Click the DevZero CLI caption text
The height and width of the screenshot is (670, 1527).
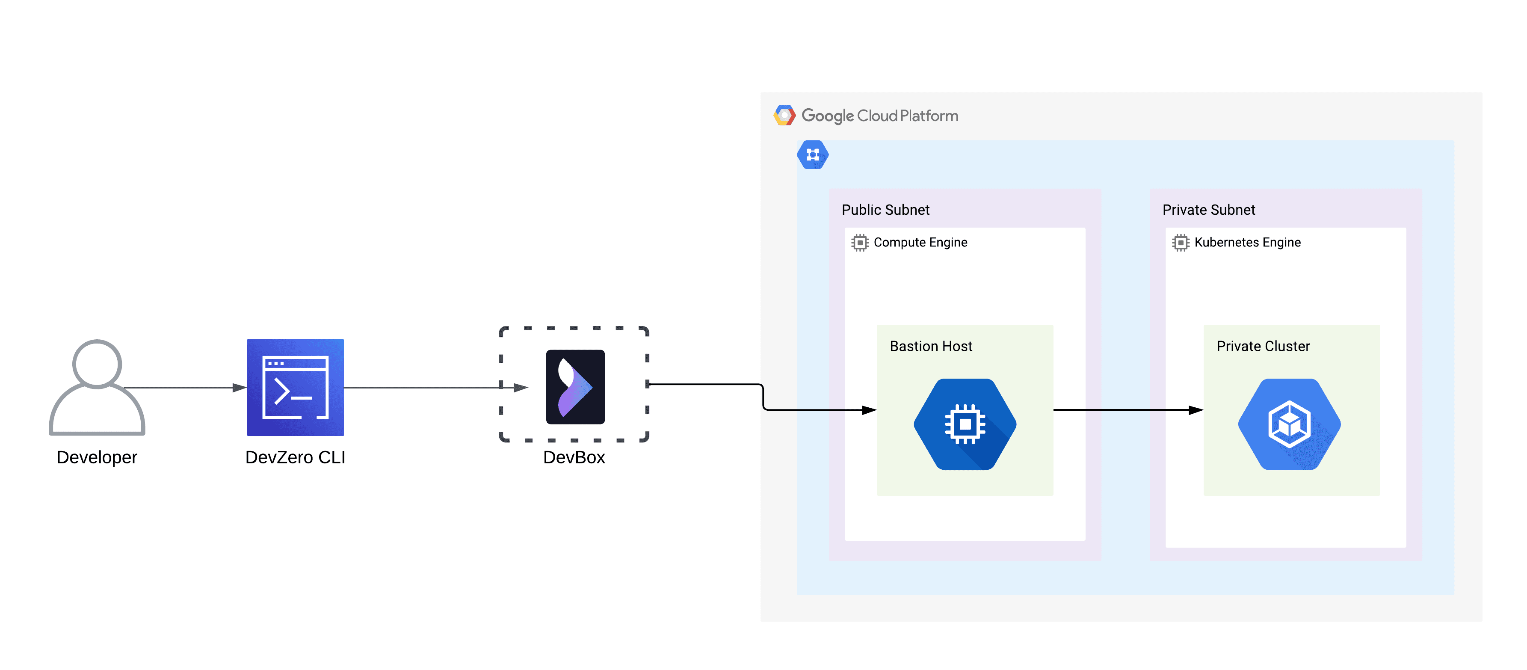296,457
